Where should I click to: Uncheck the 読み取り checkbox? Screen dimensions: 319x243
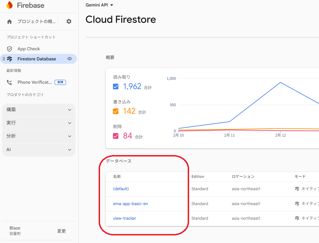click(116, 87)
